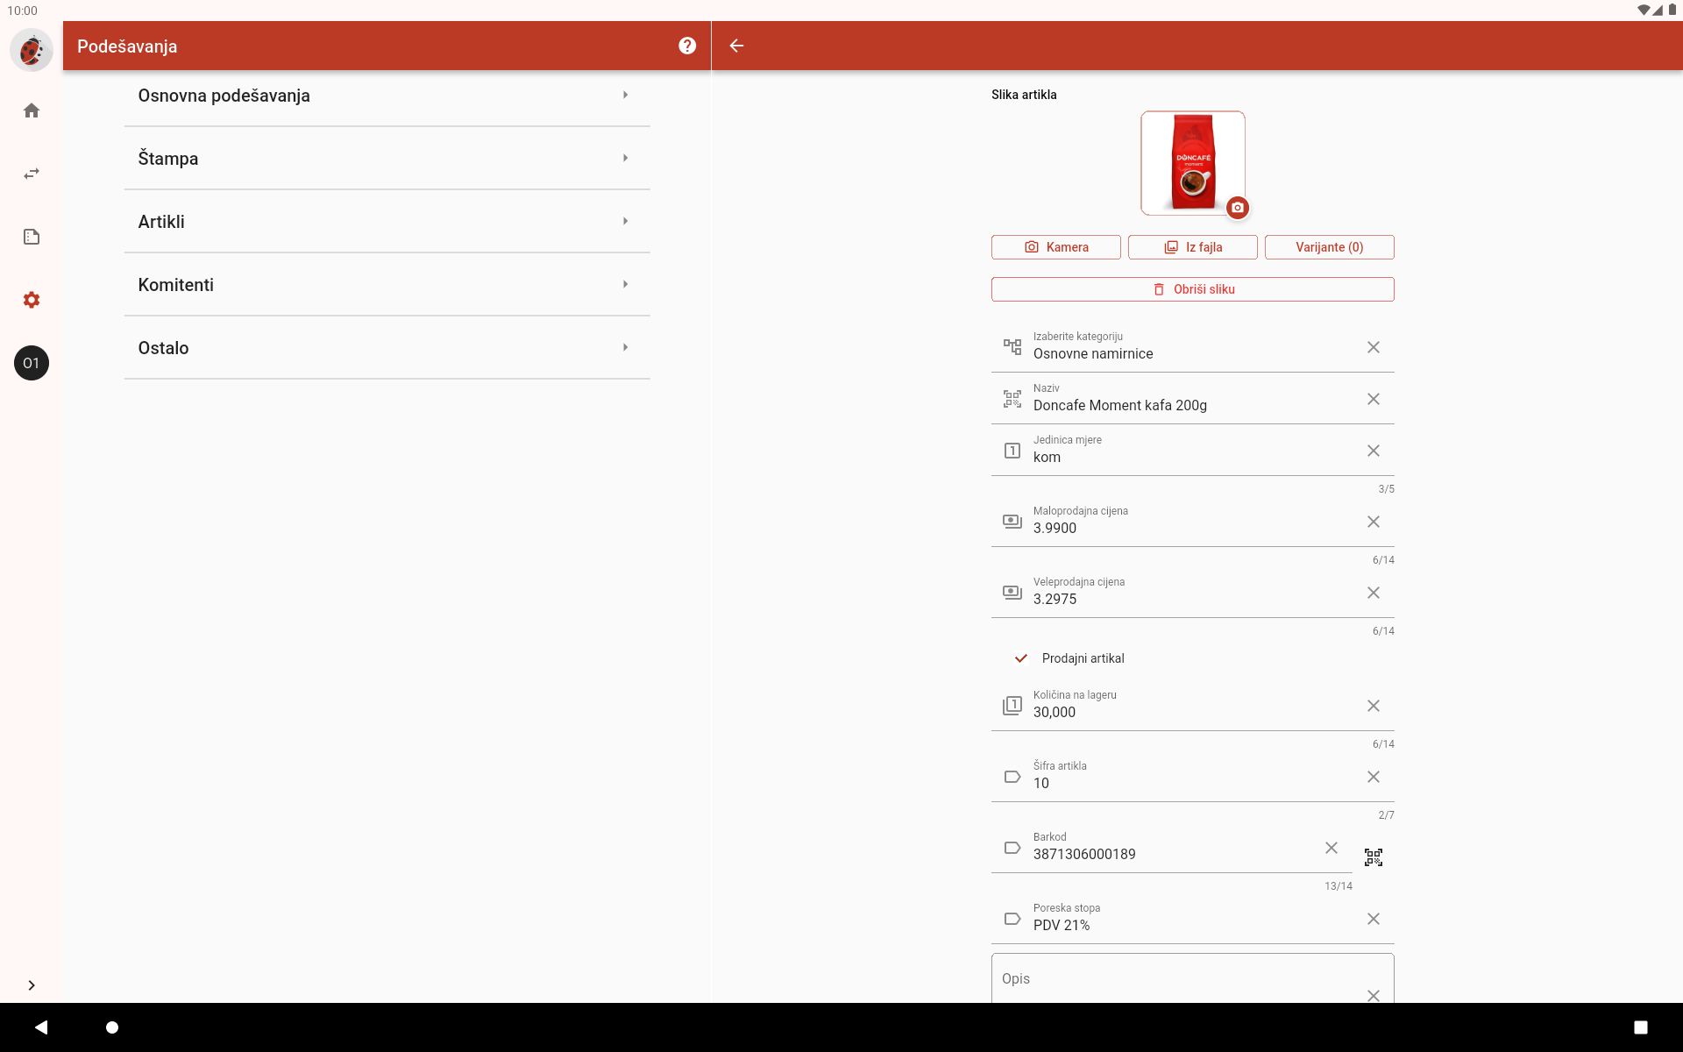Screen dimensions: 1683x1052
Task: Clear the Poreska stopa selection
Action: pos(1374,919)
